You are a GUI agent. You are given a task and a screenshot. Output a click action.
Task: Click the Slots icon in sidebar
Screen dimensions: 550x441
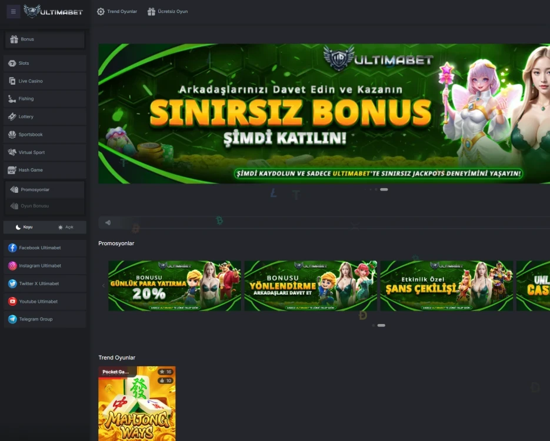coord(12,63)
